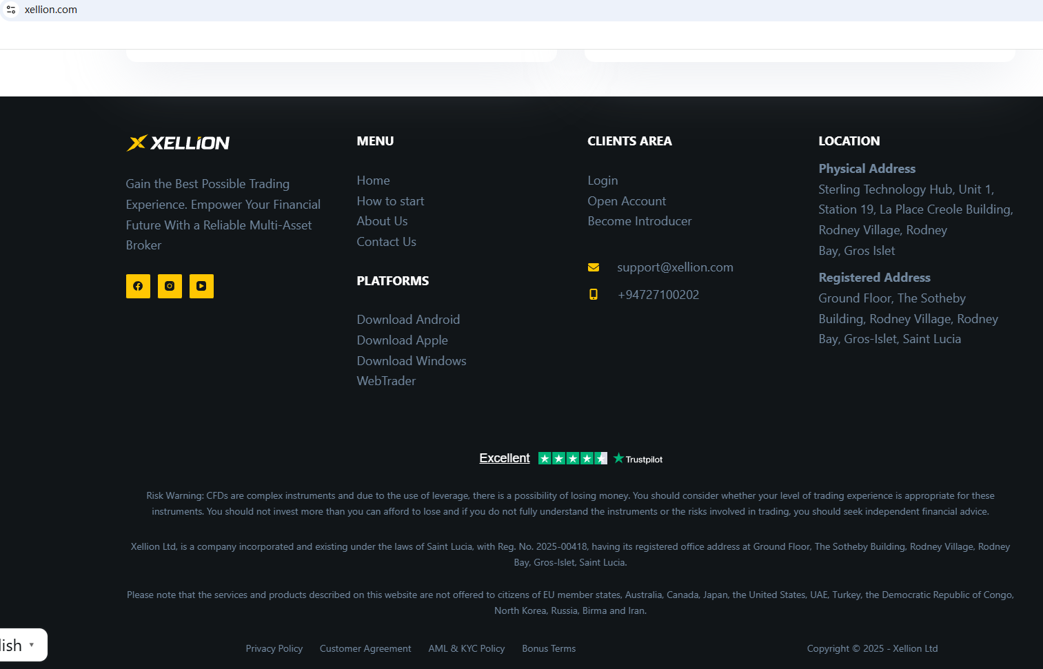Click the Risk Warning paragraph
The height and width of the screenshot is (669, 1043).
click(571, 504)
